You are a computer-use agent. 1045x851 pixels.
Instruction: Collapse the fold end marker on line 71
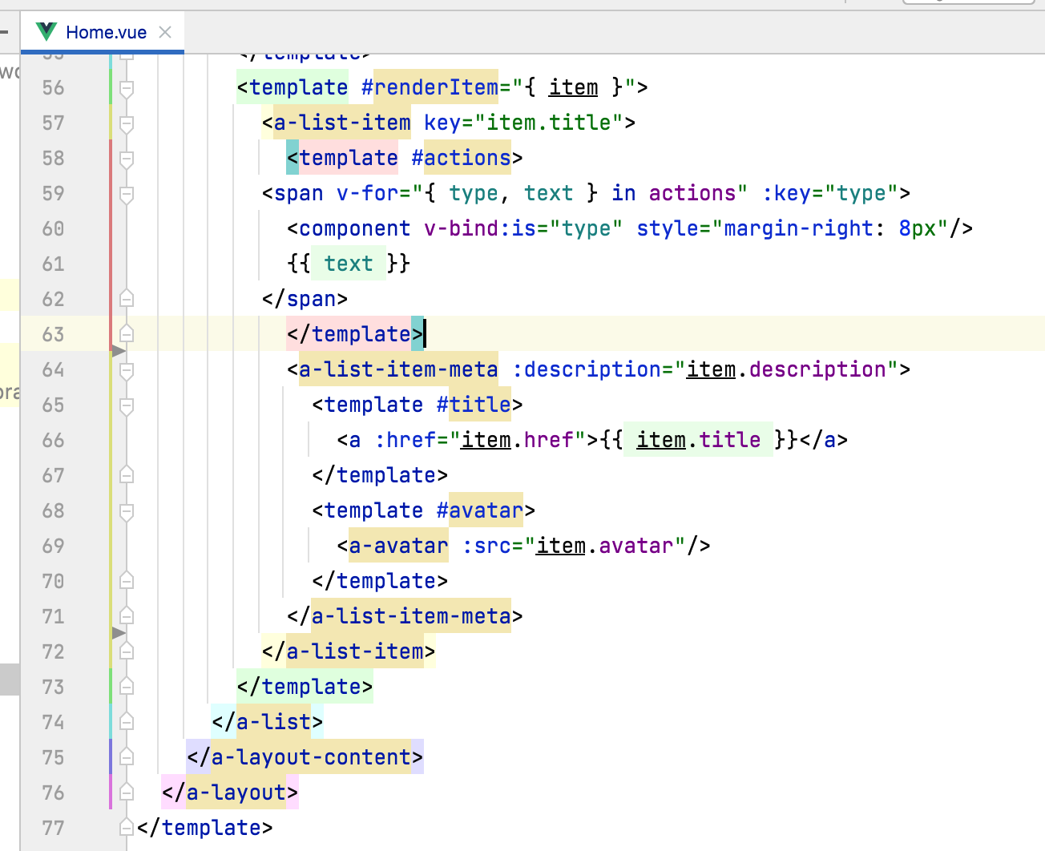click(x=127, y=616)
